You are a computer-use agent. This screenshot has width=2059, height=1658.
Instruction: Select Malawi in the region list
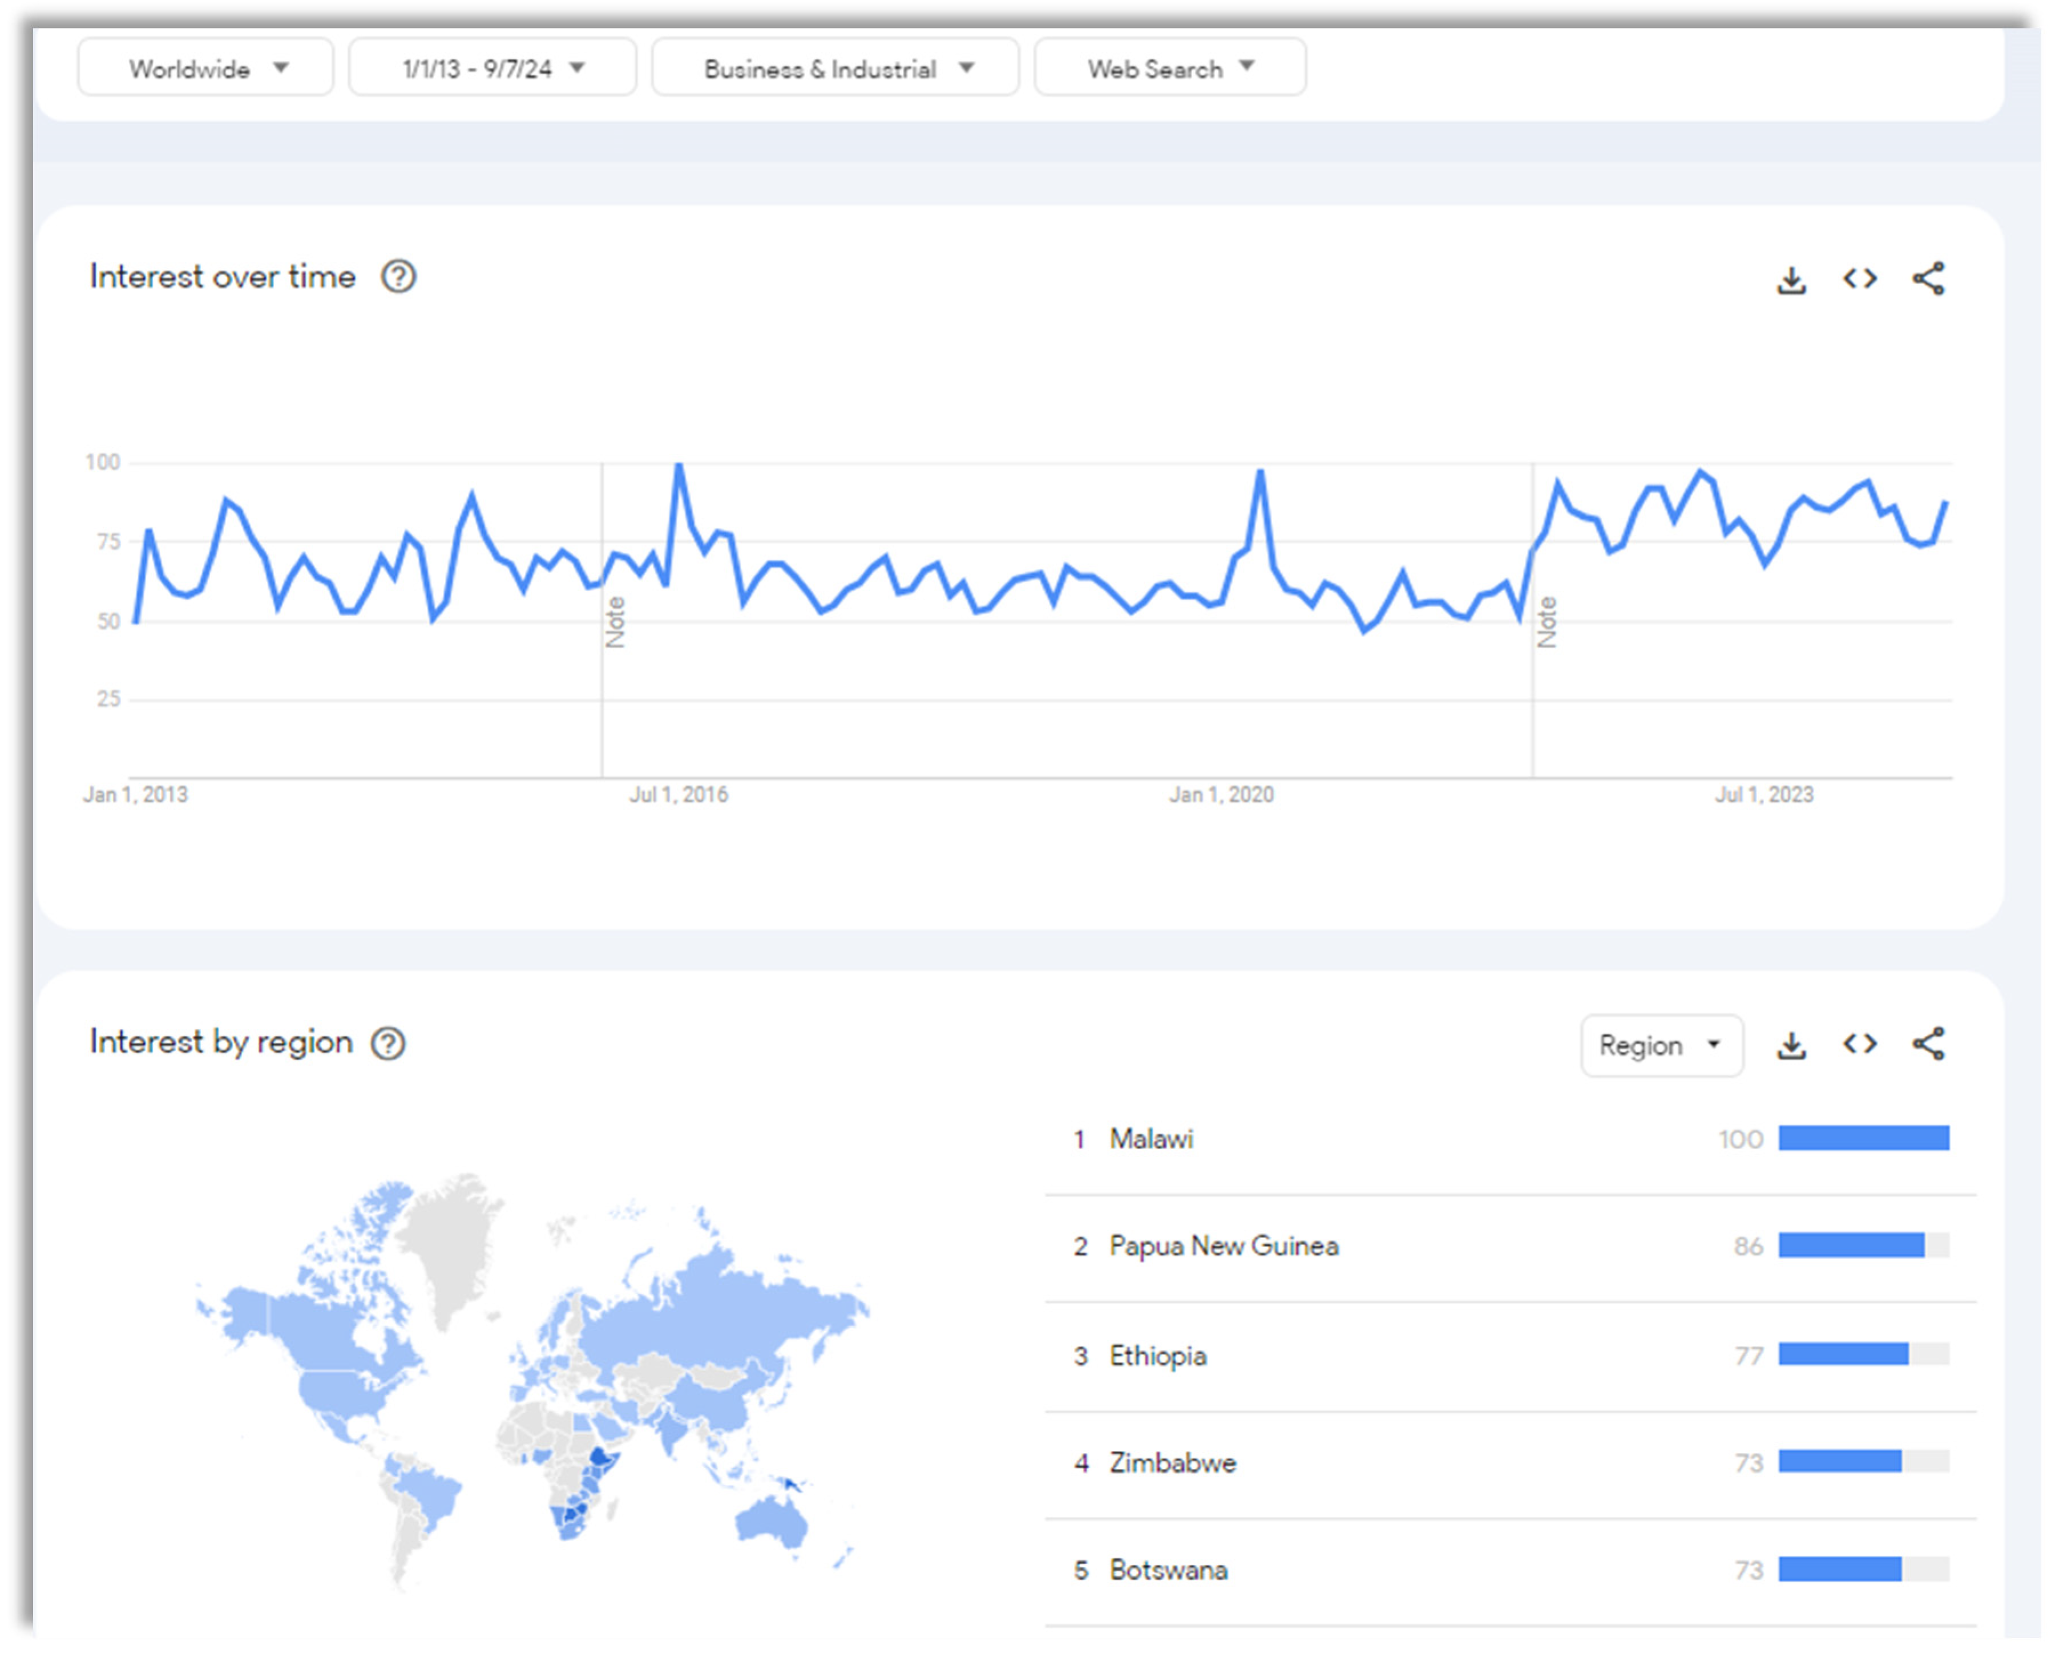[1150, 1139]
